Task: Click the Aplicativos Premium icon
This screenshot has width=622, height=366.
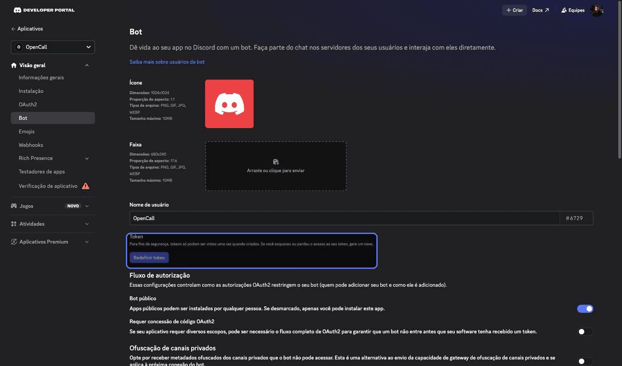Action: click(x=14, y=242)
